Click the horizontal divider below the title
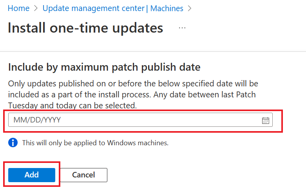The image size is (306, 190). pos(153,51)
